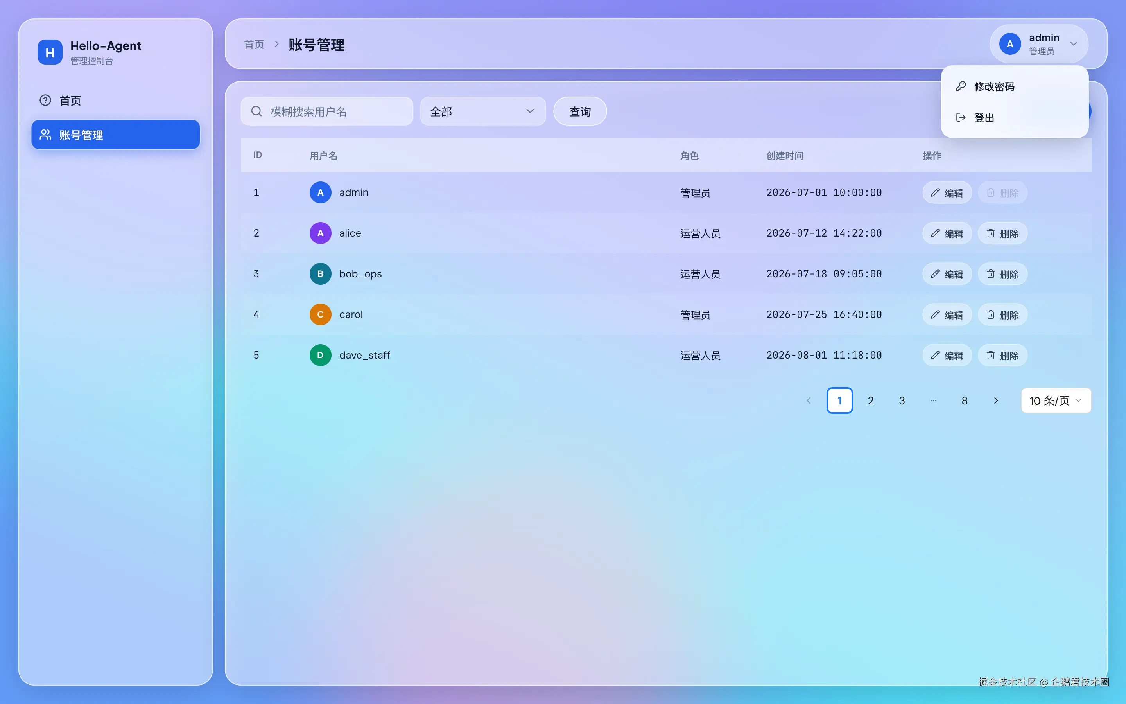This screenshot has width=1126, height=704.
Task: Click the admin avatar in header
Action: [x=1009, y=44]
